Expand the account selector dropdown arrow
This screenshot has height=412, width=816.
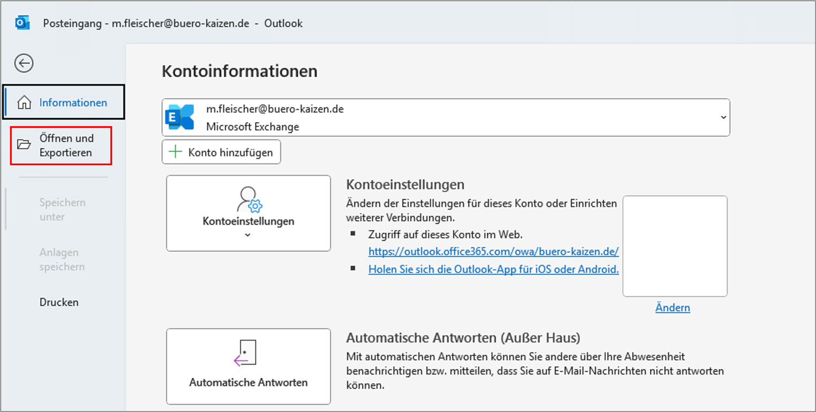tap(724, 117)
